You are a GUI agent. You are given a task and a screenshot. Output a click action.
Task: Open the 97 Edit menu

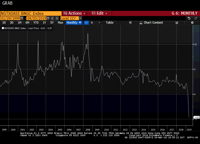(x=99, y=13)
